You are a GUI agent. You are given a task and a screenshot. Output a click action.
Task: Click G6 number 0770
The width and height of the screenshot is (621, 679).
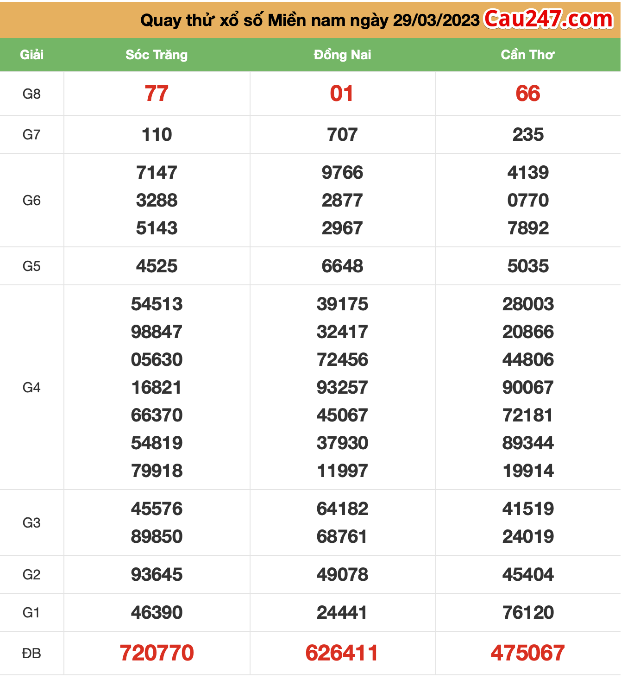pos(528,201)
